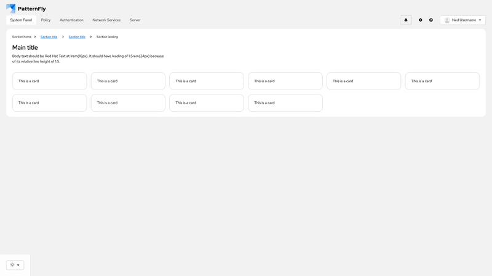Image resolution: width=492 pixels, height=276 pixels.
Task: Open the Ned Username dropdown
Action: (x=463, y=20)
